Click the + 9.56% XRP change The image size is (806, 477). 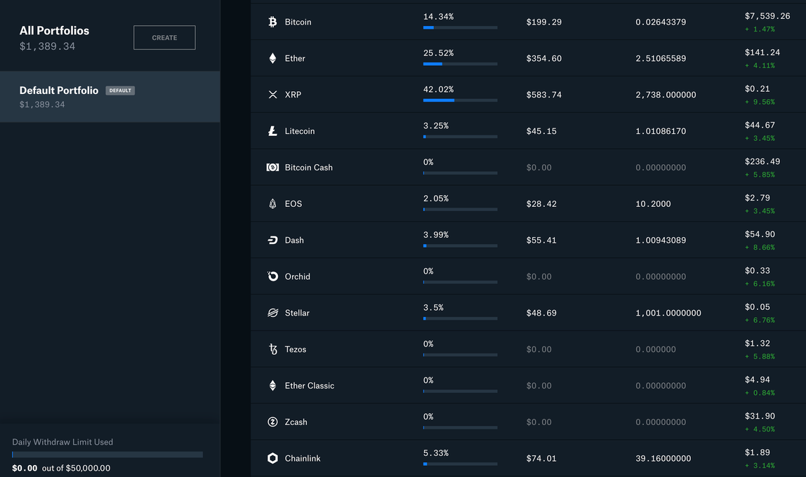(760, 102)
